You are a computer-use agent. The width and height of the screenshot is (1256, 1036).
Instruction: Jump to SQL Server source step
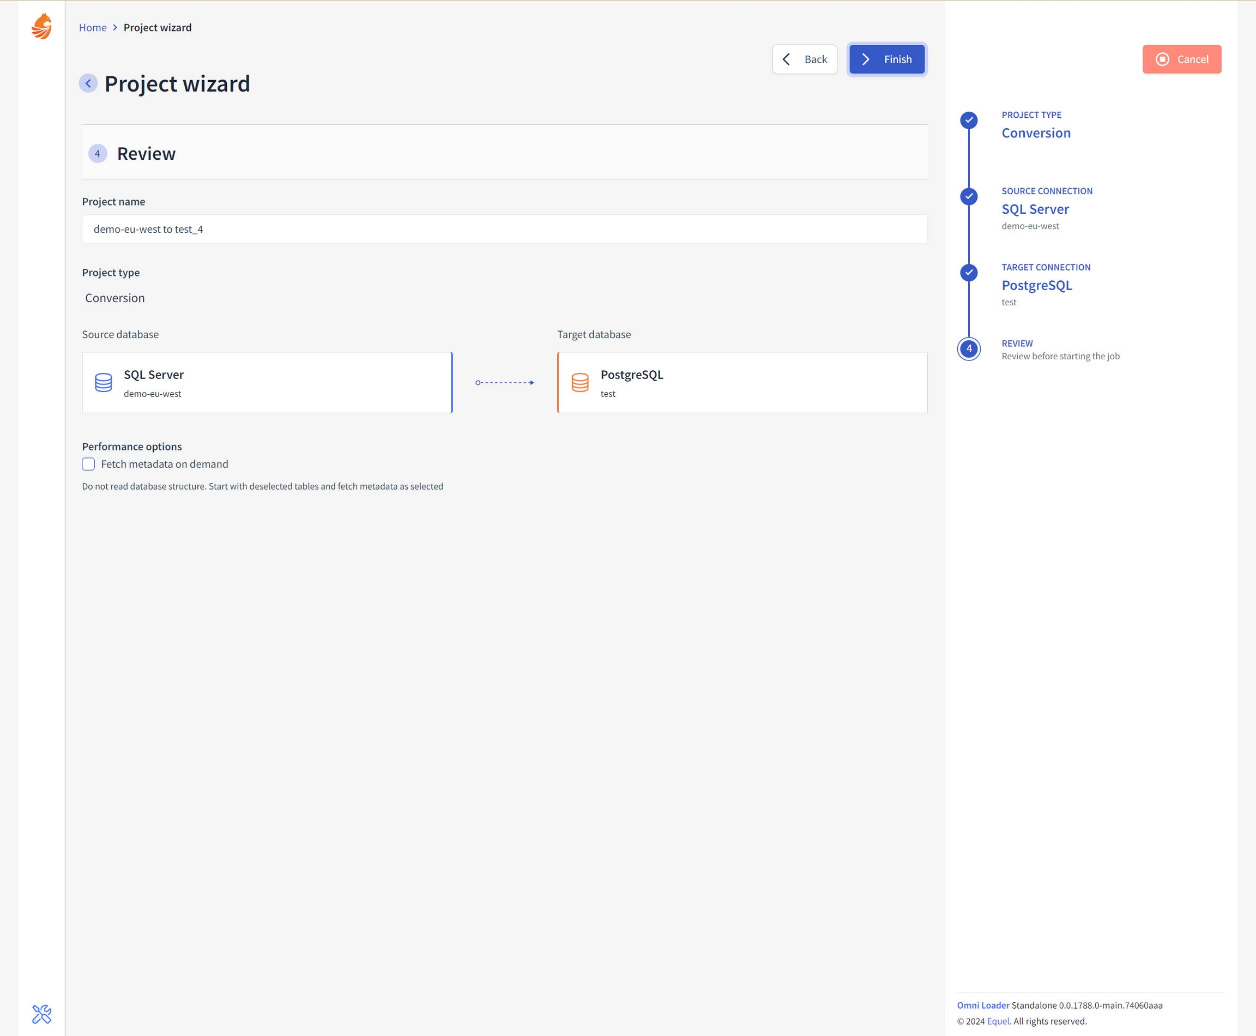(x=1035, y=209)
